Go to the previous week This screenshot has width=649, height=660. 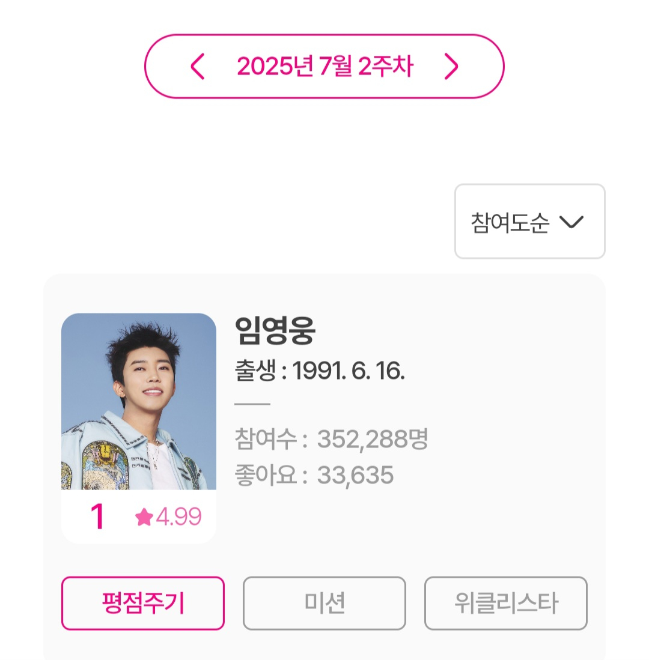pos(198,67)
